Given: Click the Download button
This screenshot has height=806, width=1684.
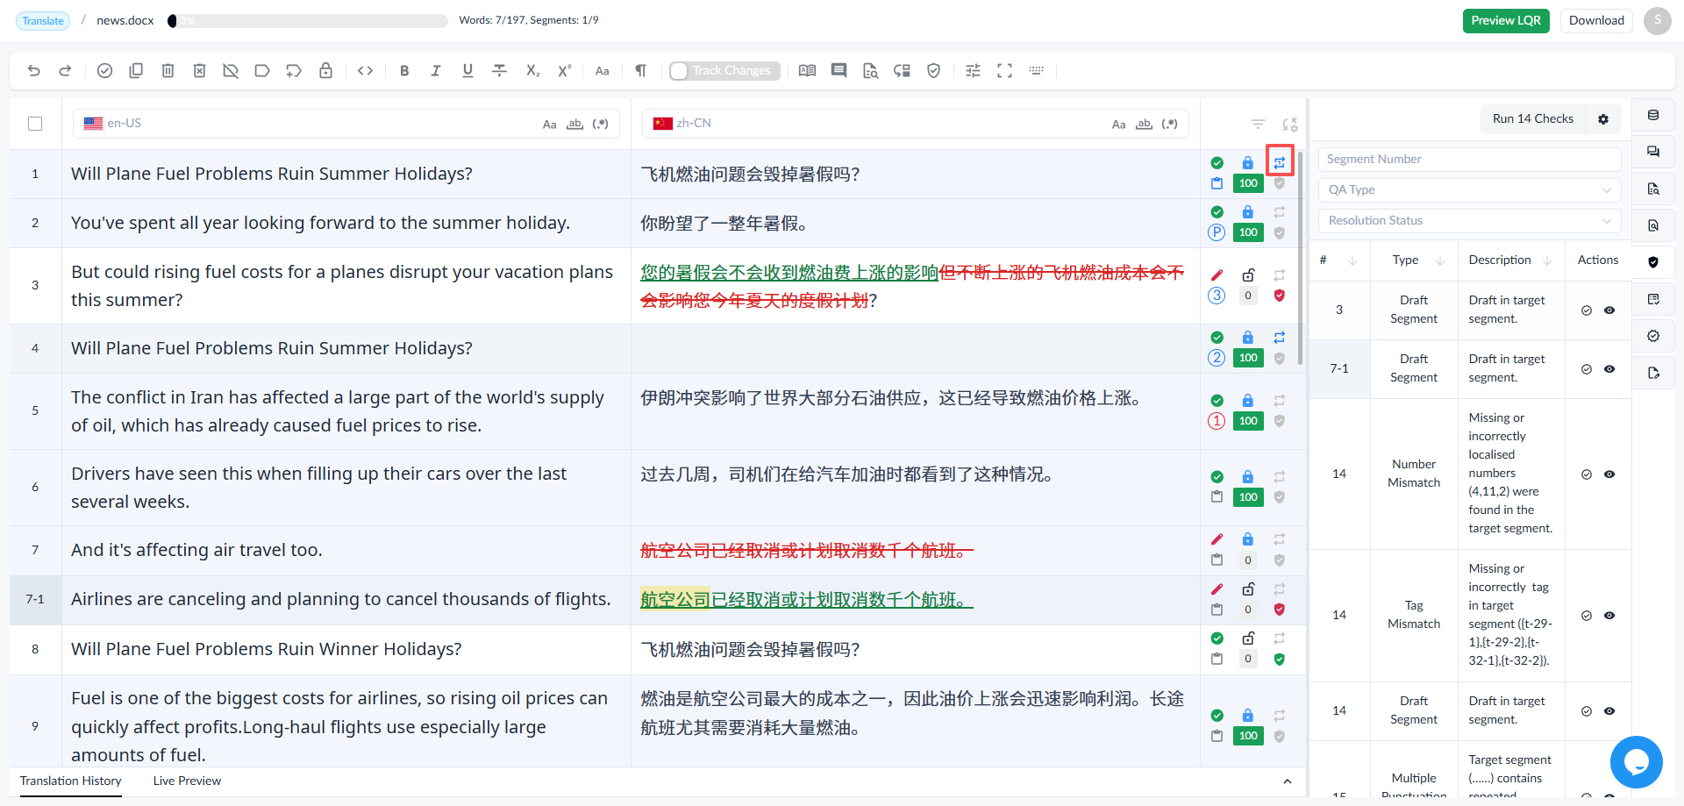Looking at the screenshot, I should (x=1596, y=20).
